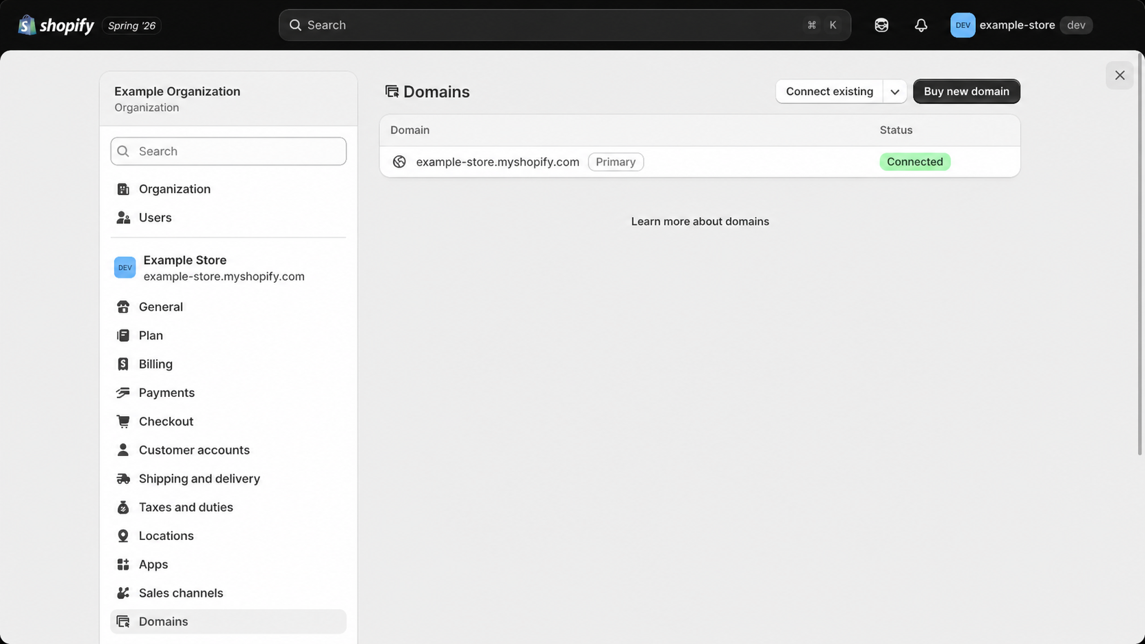Click the Locations pin icon

(x=123, y=536)
